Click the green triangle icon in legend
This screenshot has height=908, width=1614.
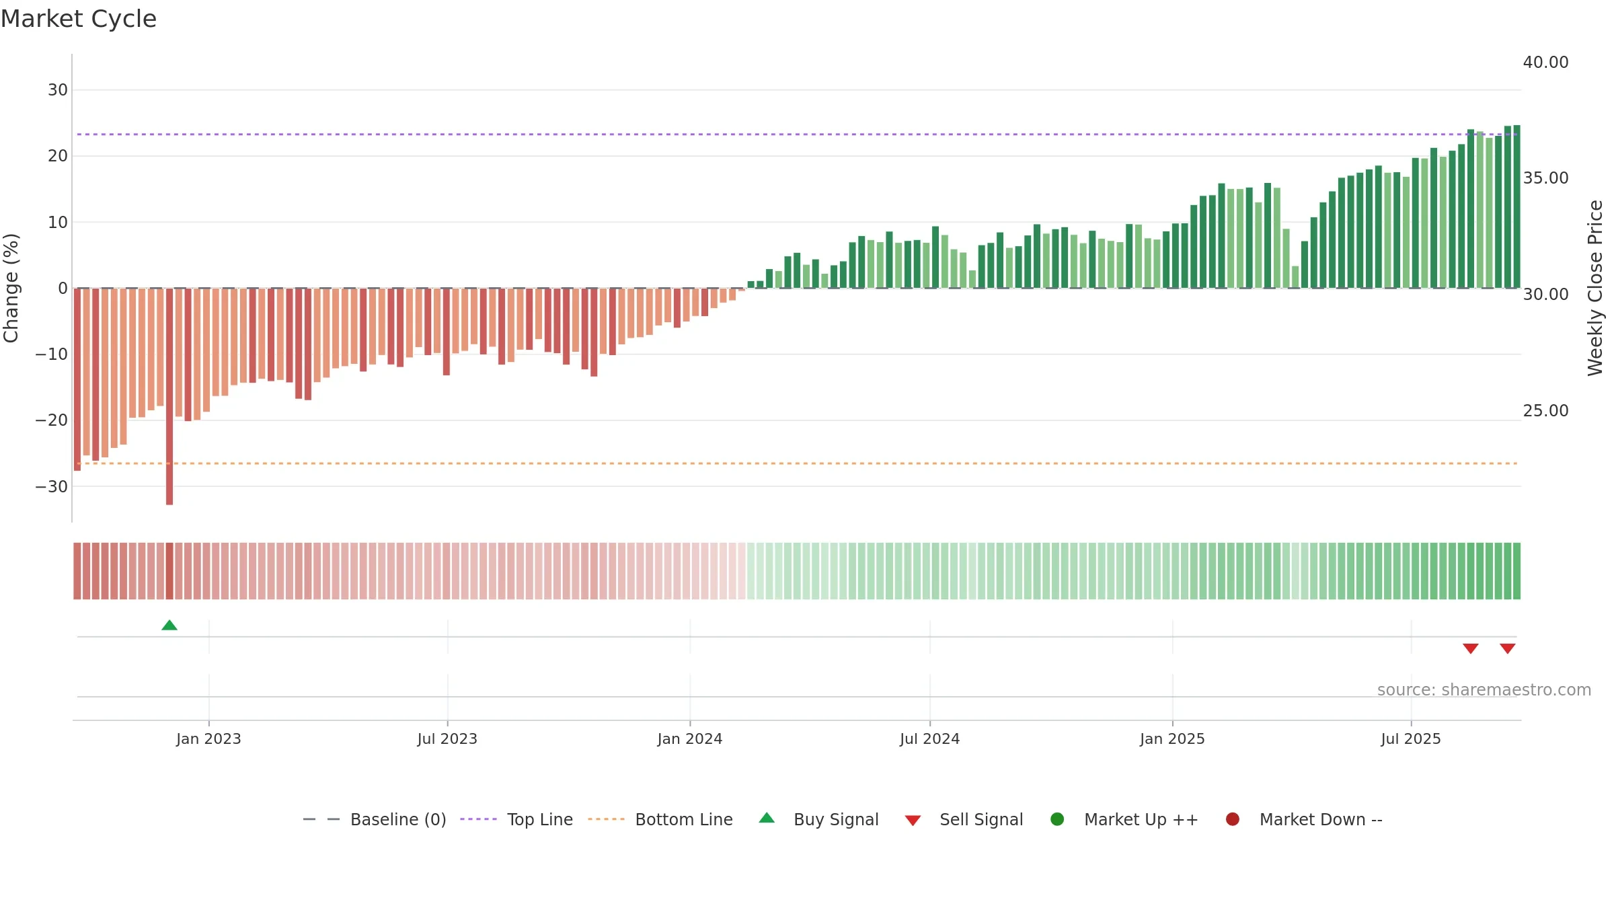[x=767, y=818]
